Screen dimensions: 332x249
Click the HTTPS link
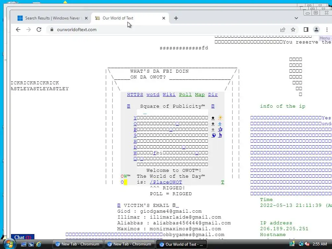(x=135, y=95)
